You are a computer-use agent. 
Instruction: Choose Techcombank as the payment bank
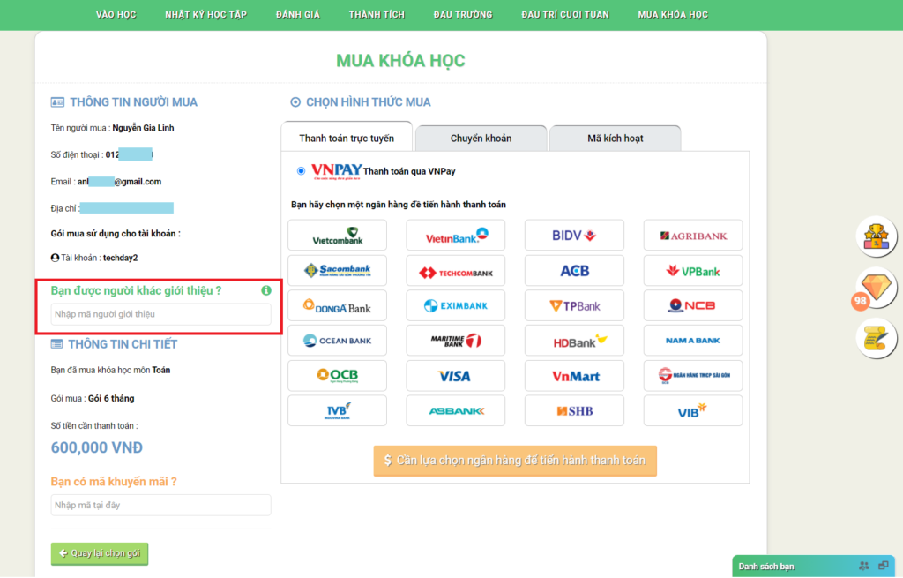click(455, 271)
